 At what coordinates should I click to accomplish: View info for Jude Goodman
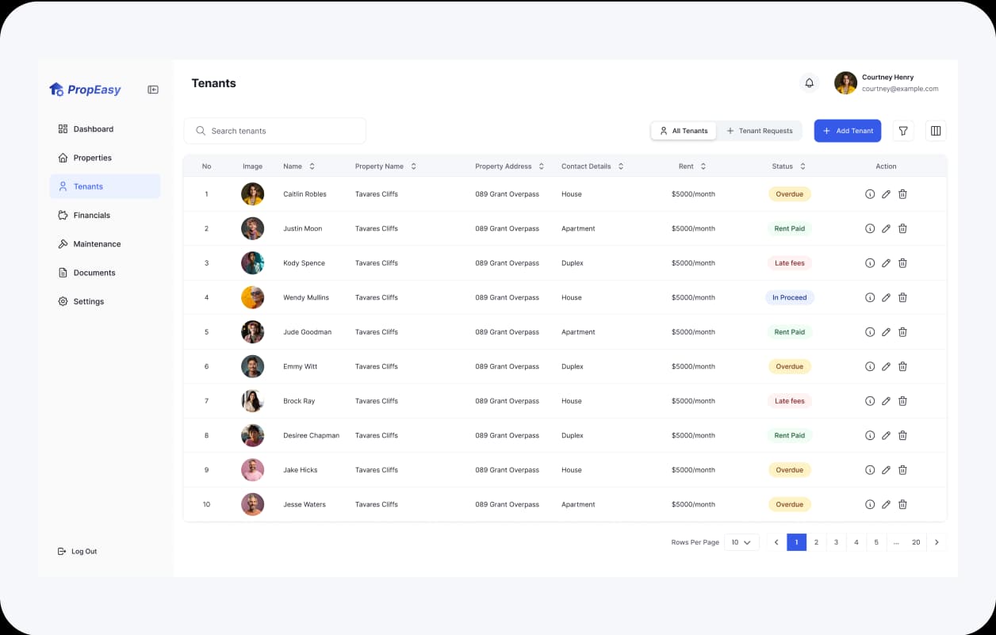[x=870, y=332]
